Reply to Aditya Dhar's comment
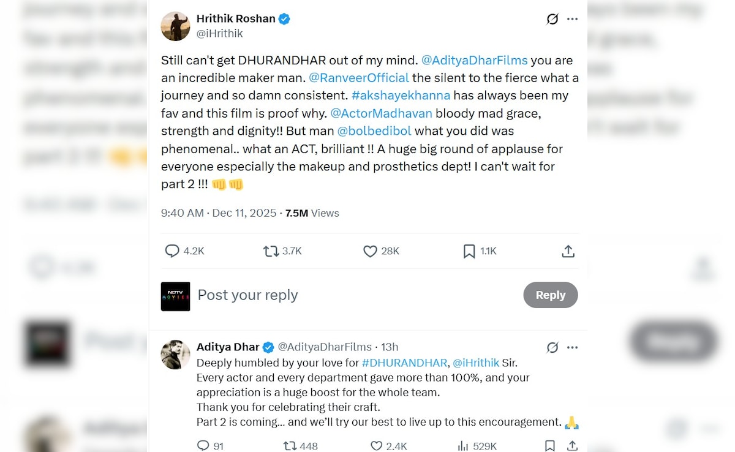 tap(203, 445)
